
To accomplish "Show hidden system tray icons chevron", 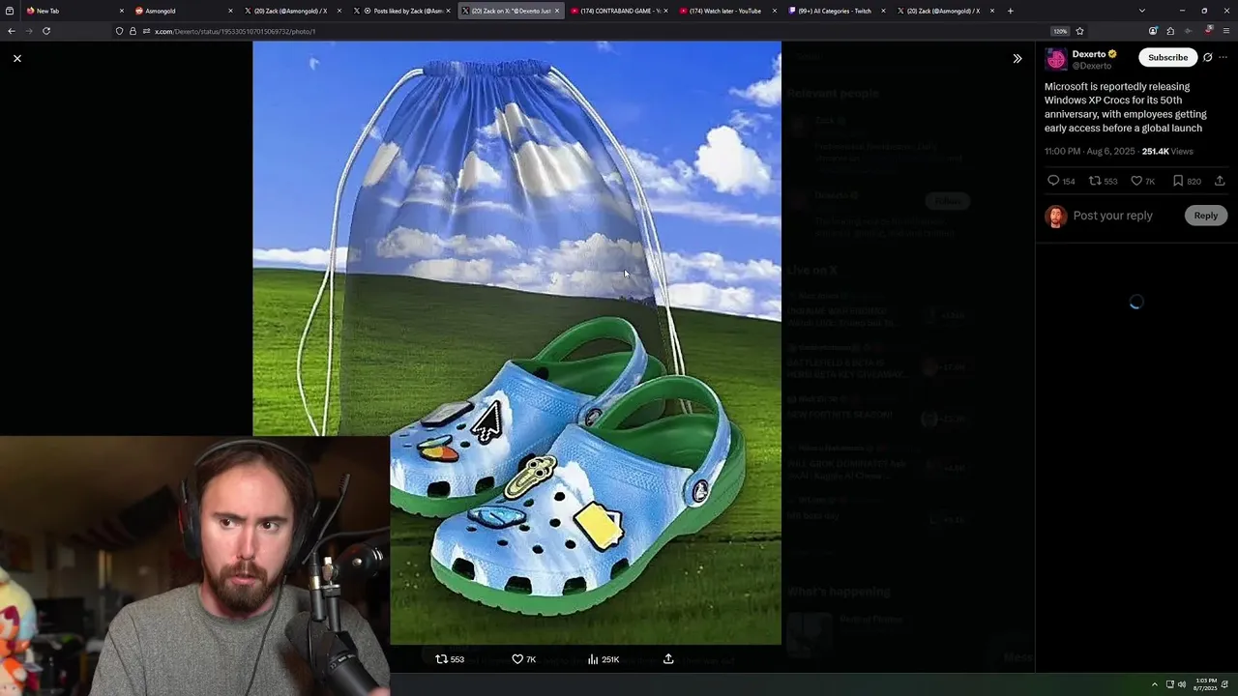I will pyautogui.click(x=1154, y=684).
